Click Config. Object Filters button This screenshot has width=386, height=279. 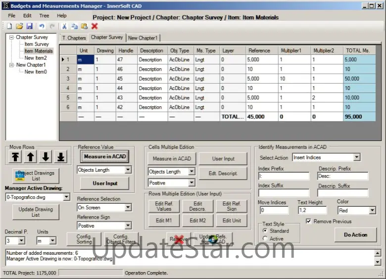[121, 239]
